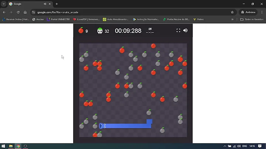
Task: Go back to the previous page
Action: pyautogui.click(x=4, y=12)
